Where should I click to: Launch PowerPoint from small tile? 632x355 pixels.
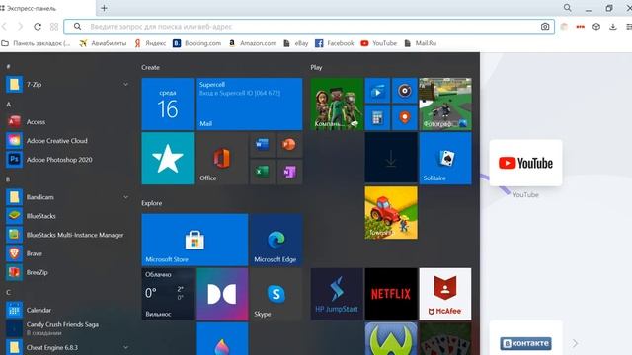coord(289,145)
